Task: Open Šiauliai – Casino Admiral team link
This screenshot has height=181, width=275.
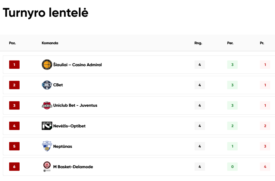Action: tap(77, 65)
